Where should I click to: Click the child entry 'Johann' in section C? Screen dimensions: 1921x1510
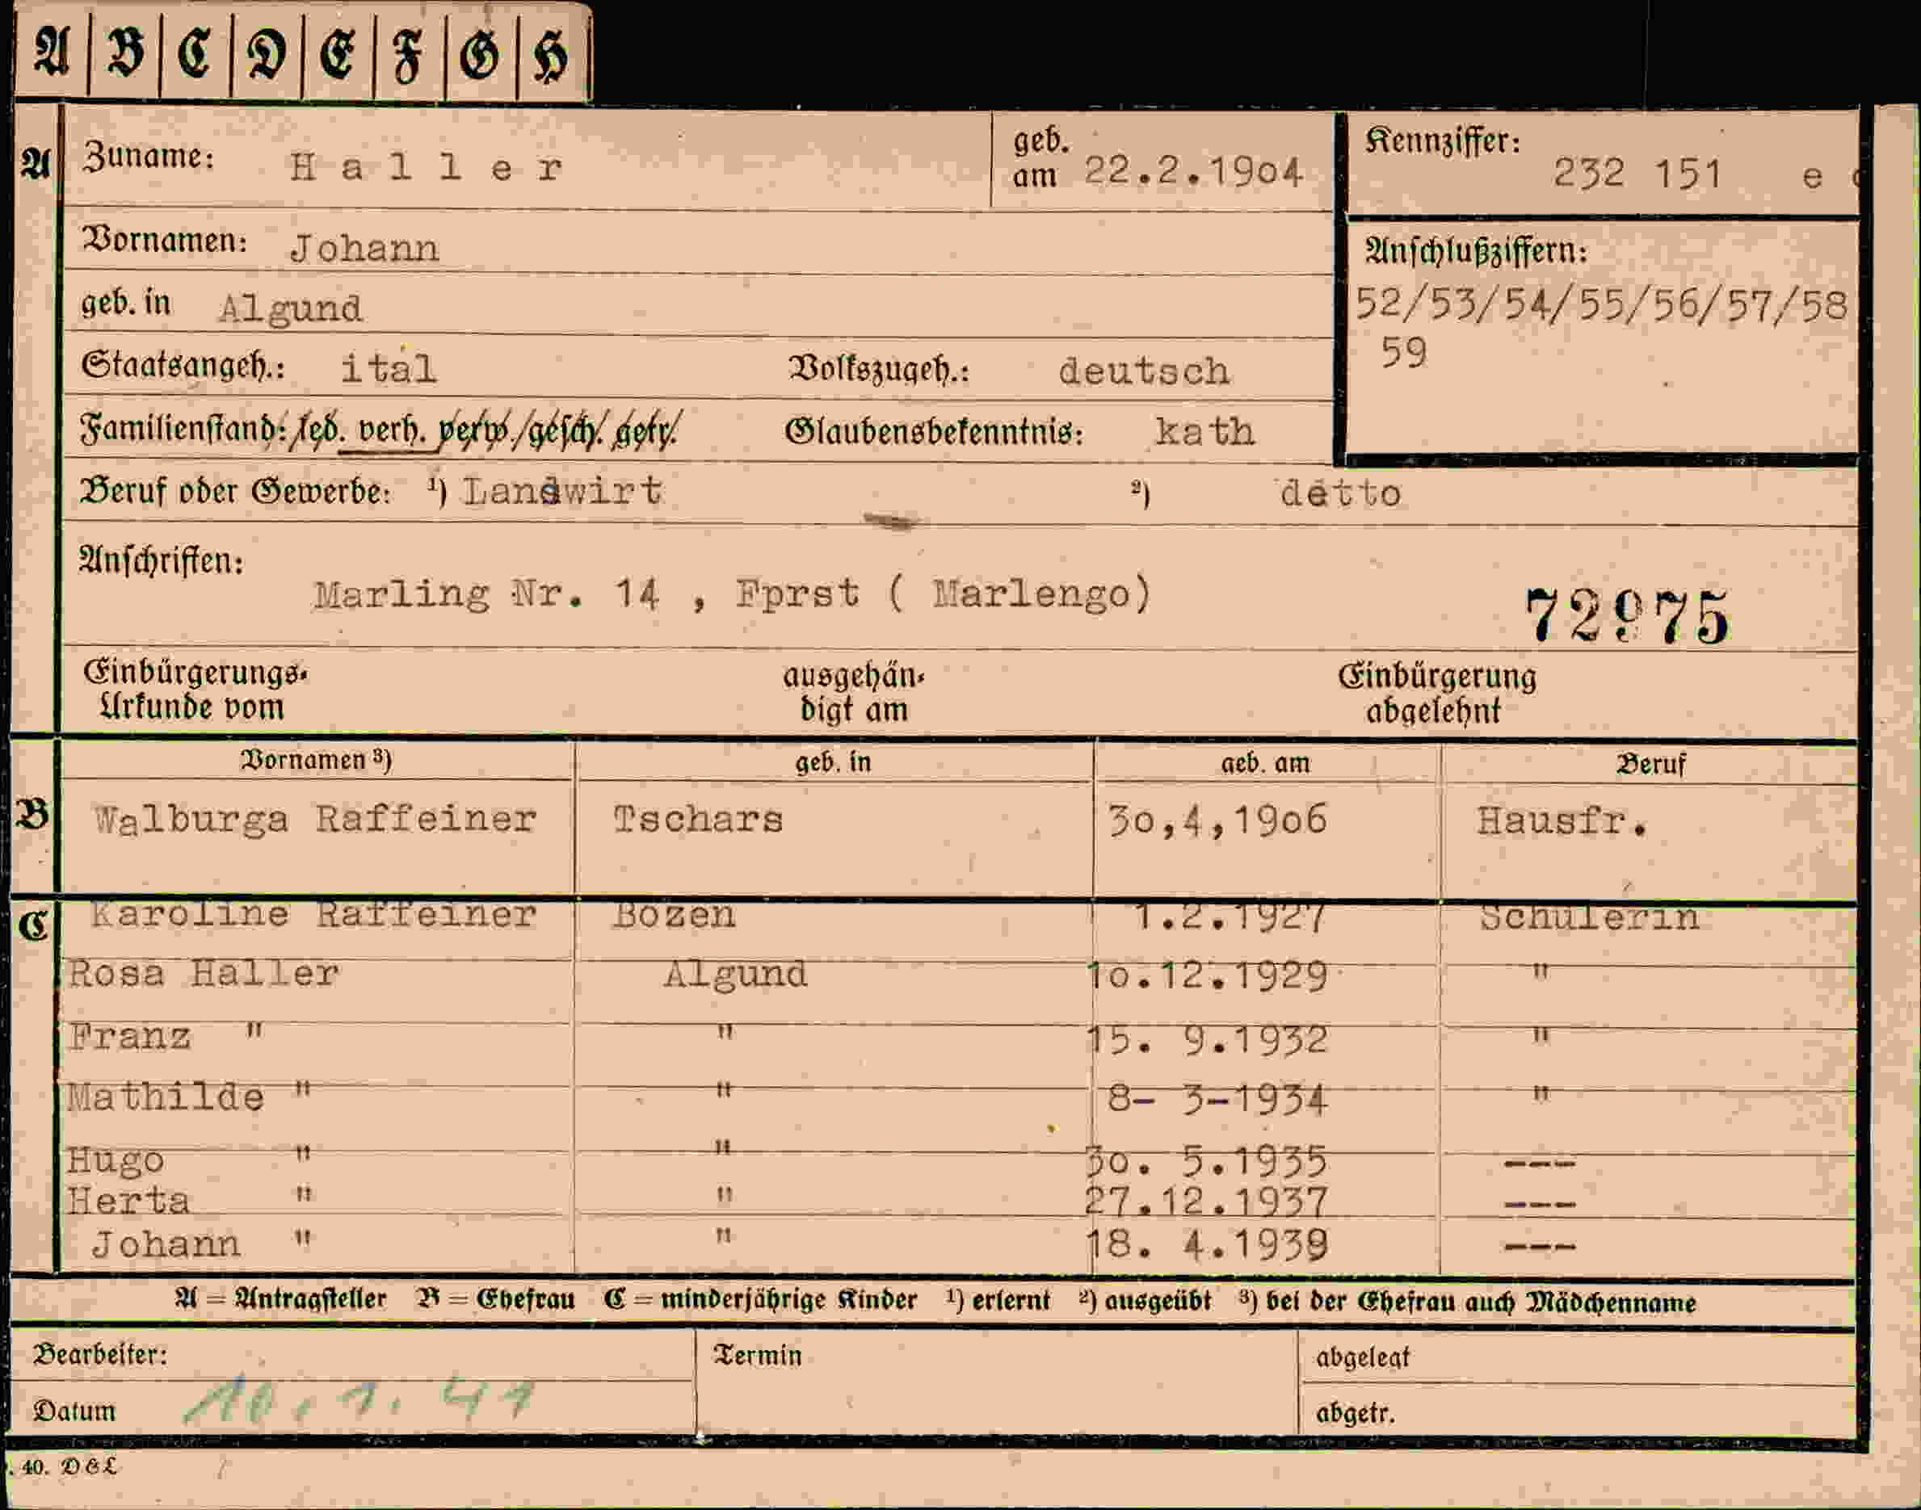tap(166, 1244)
